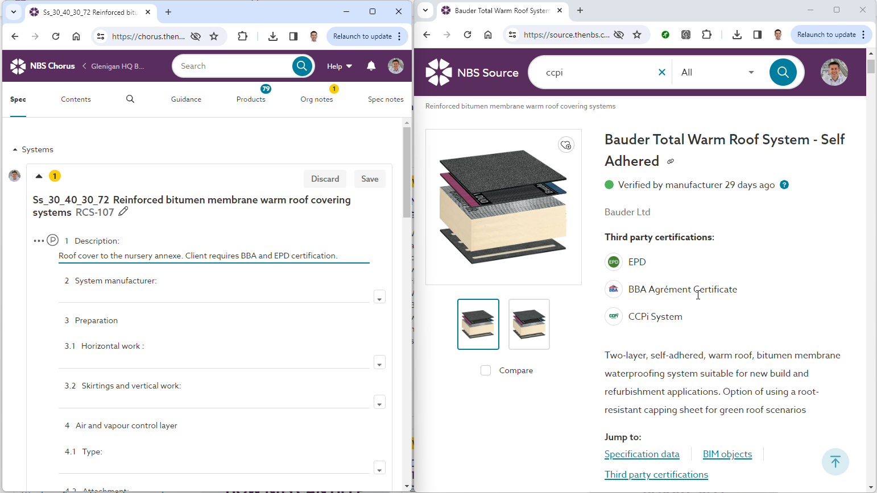Clear the ccpi search text
877x493 pixels.
point(662,72)
